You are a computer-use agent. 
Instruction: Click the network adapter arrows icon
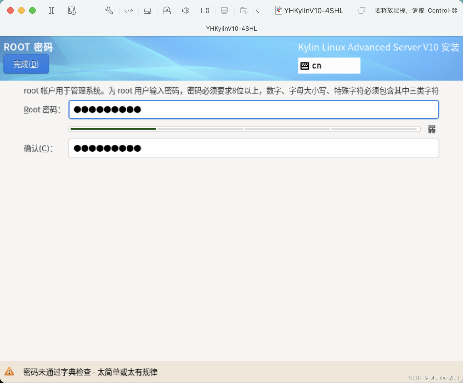129,11
